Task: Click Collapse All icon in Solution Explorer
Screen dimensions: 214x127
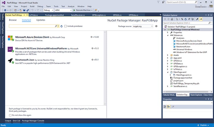Action: tap(189, 19)
